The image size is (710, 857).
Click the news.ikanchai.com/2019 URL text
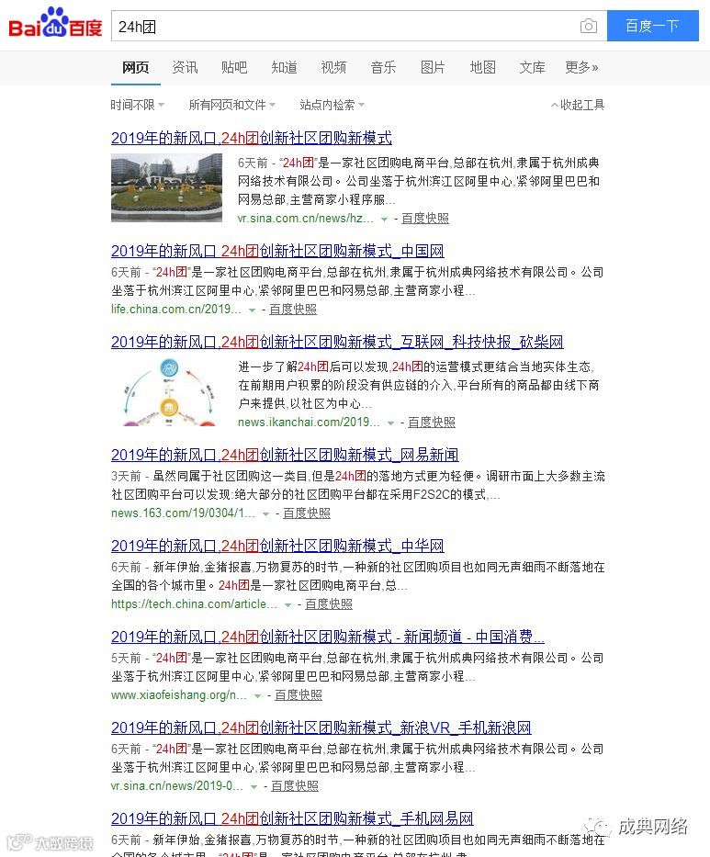(309, 422)
